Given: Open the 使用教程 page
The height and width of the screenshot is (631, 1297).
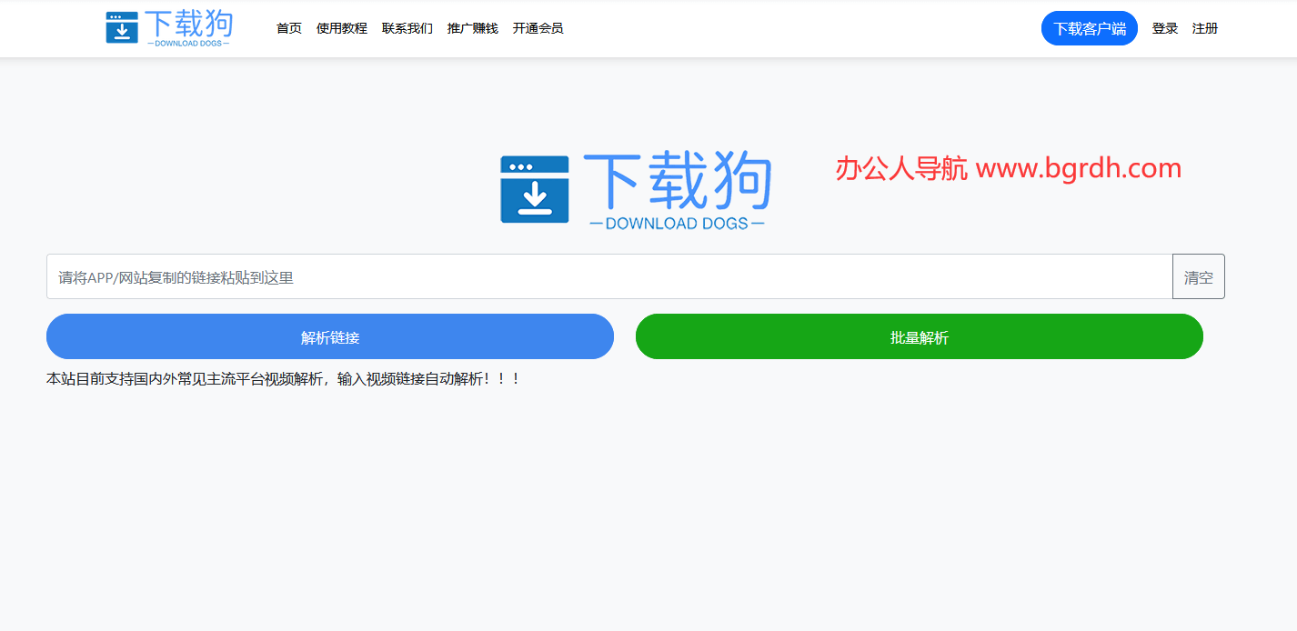Looking at the screenshot, I should click(342, 28).
